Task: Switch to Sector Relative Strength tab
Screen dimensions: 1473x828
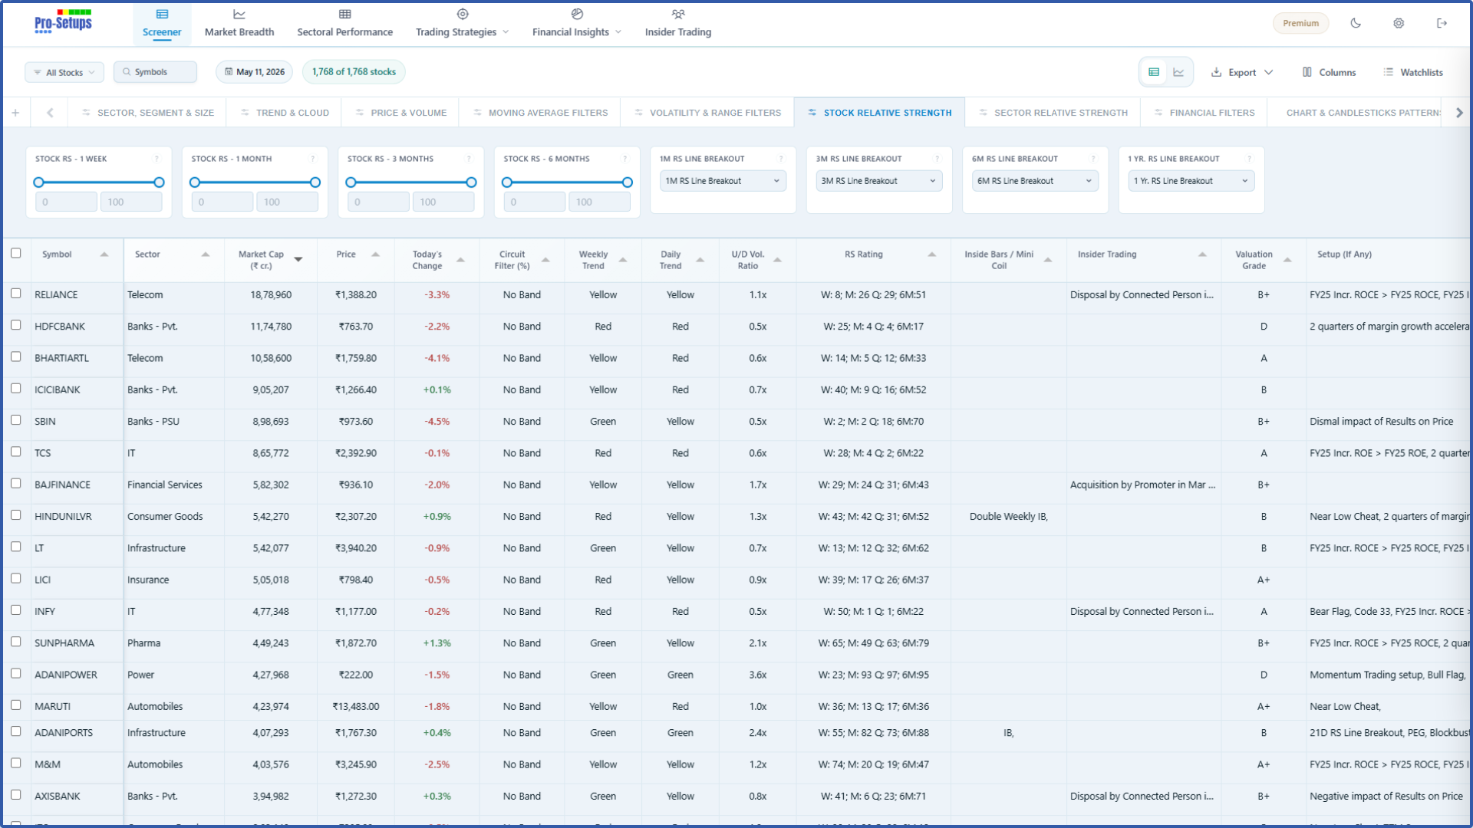Action: 1053,113
